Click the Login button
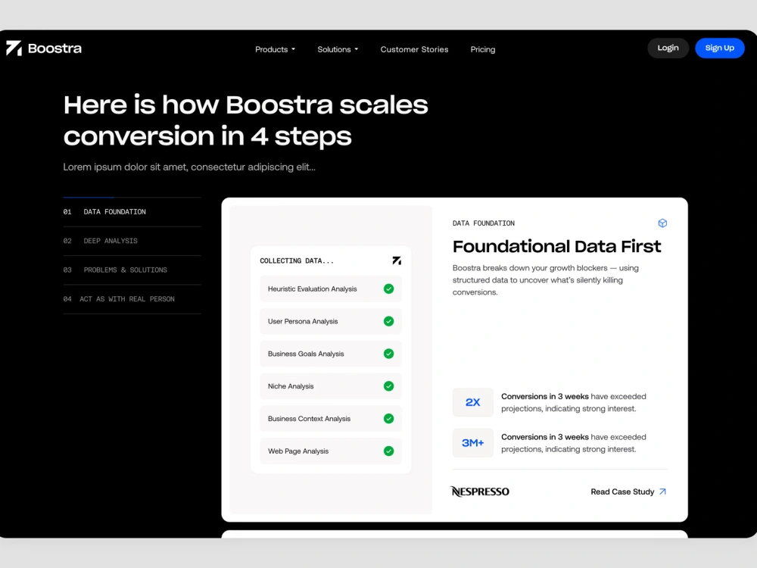The width and height of the screenshot is (757, 568). [668, 48]
